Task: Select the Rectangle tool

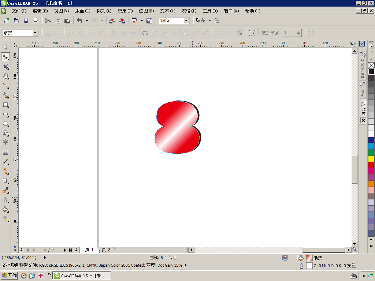Action: click(x=5, y=105)
